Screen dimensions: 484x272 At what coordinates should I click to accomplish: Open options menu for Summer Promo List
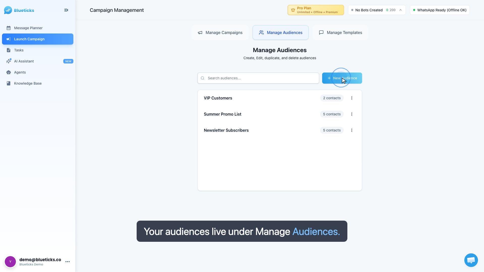pos(352,114)
